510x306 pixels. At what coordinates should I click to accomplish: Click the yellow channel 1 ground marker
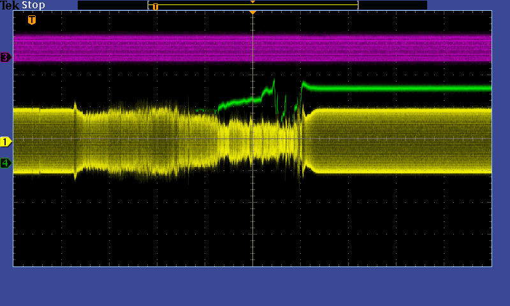point(6,142)
